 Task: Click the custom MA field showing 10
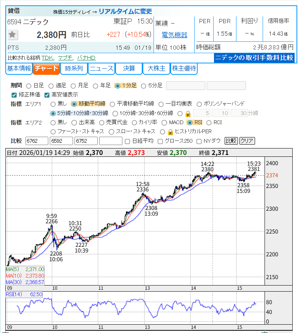click(x=220, y=113)
